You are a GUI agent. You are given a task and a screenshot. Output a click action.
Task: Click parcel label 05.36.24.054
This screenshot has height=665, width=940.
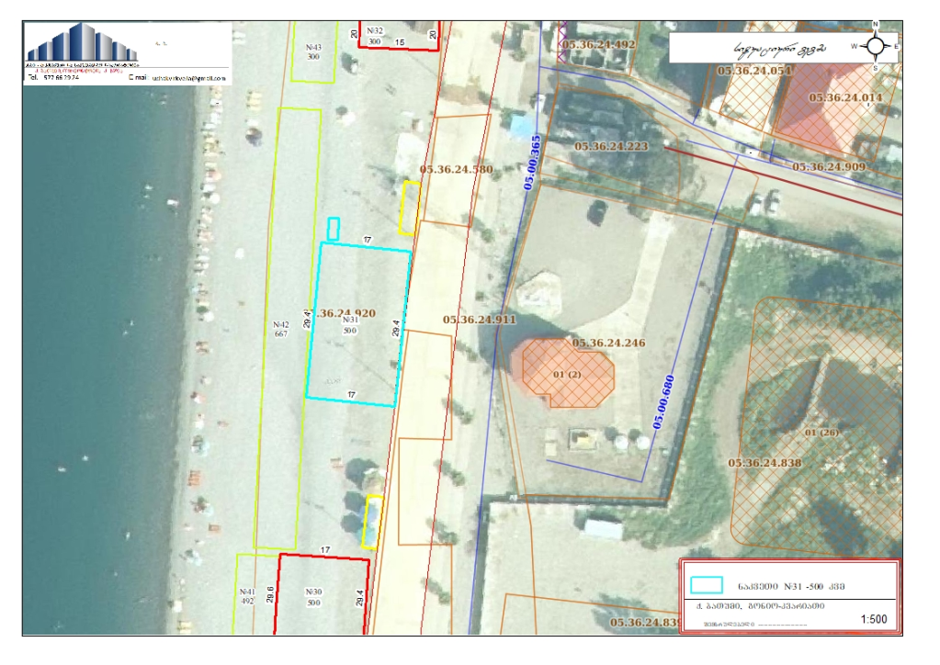click(754, 71)
